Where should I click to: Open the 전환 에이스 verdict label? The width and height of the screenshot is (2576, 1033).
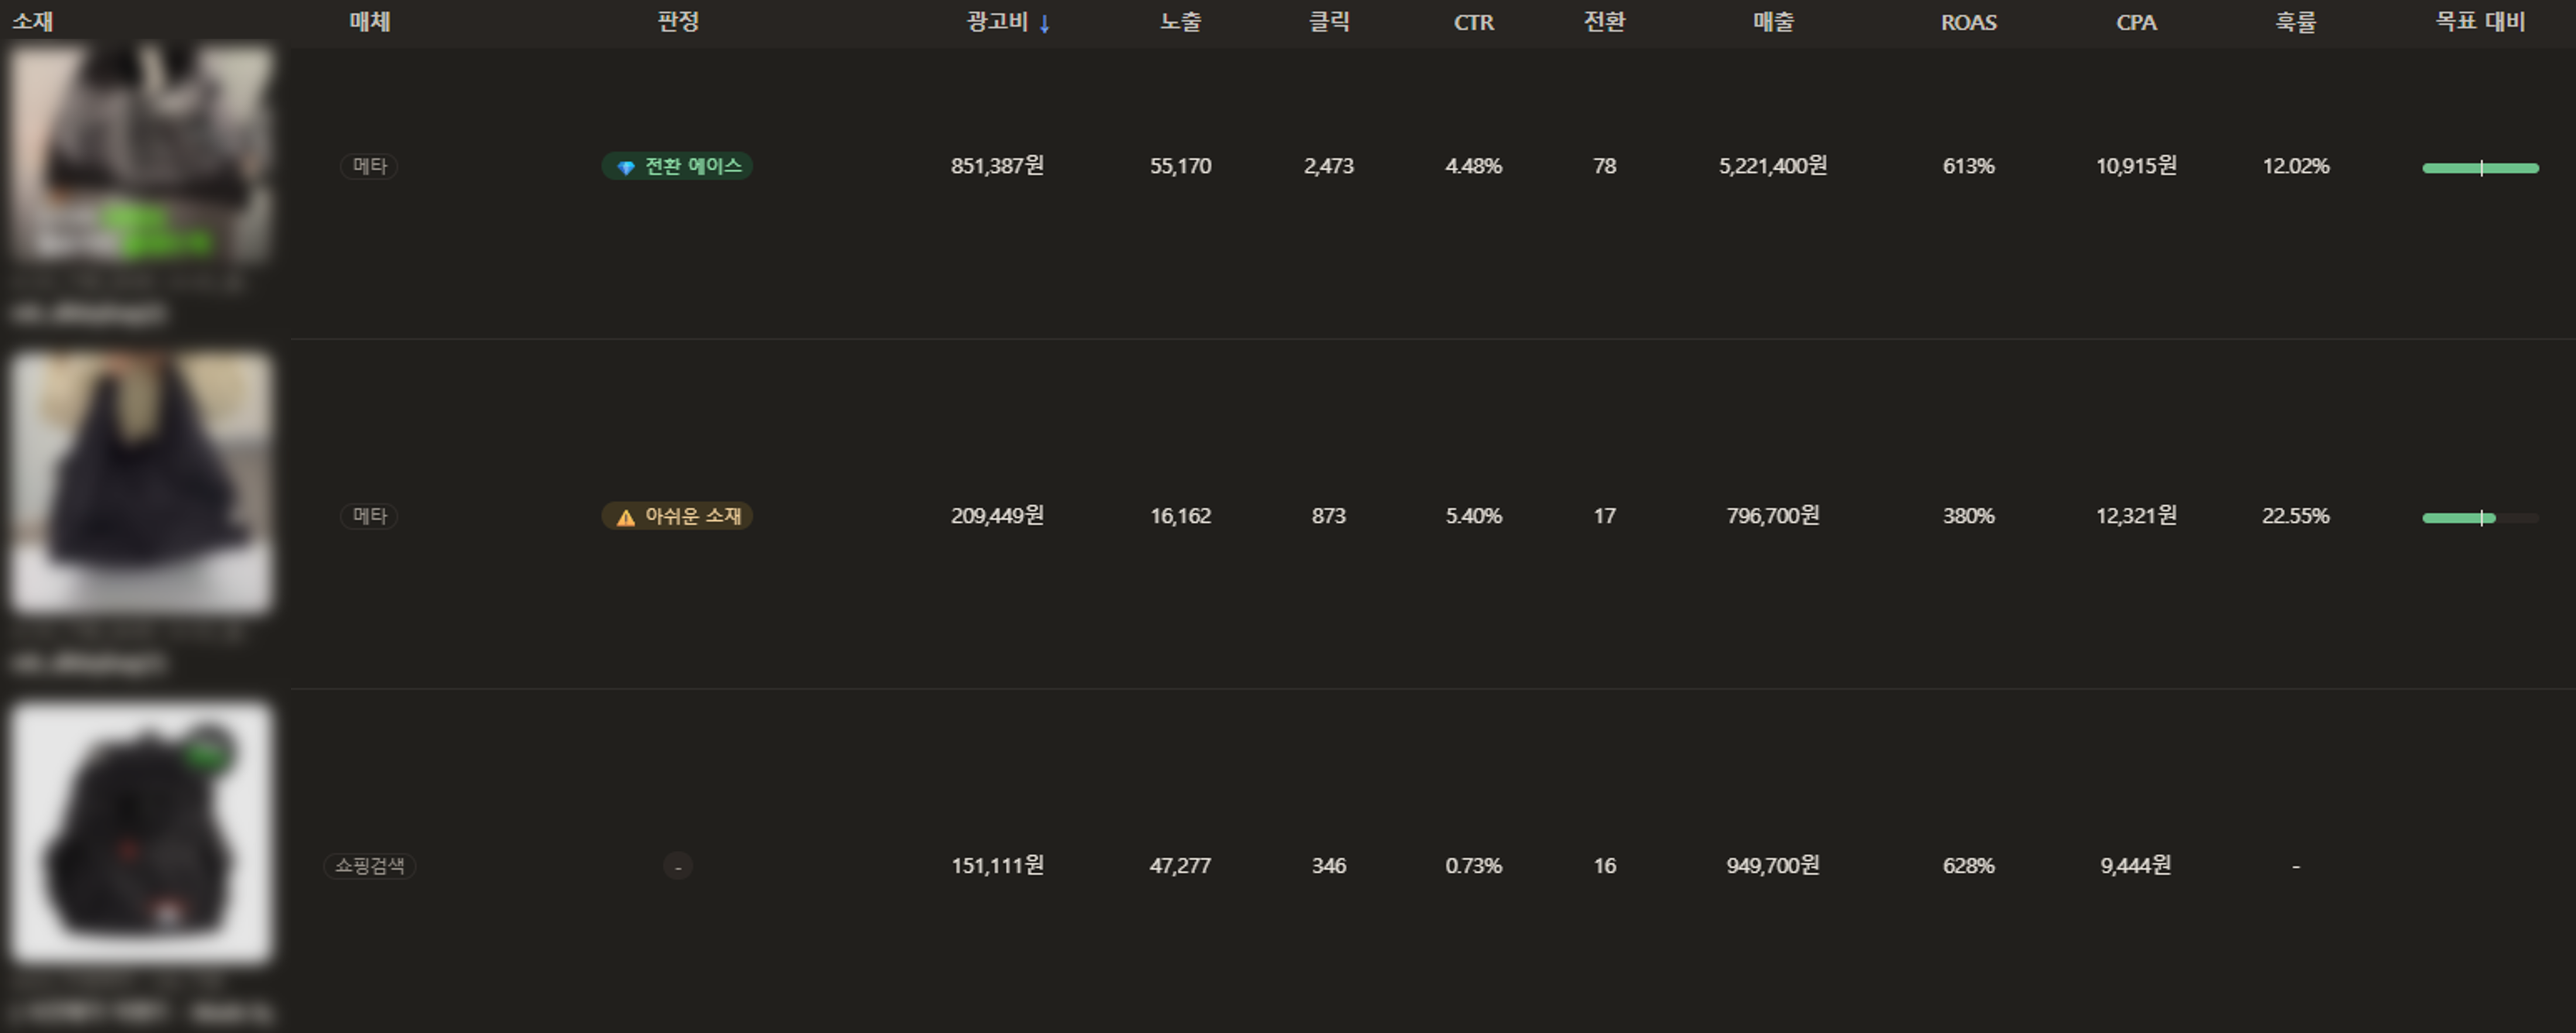coord(677,166)
